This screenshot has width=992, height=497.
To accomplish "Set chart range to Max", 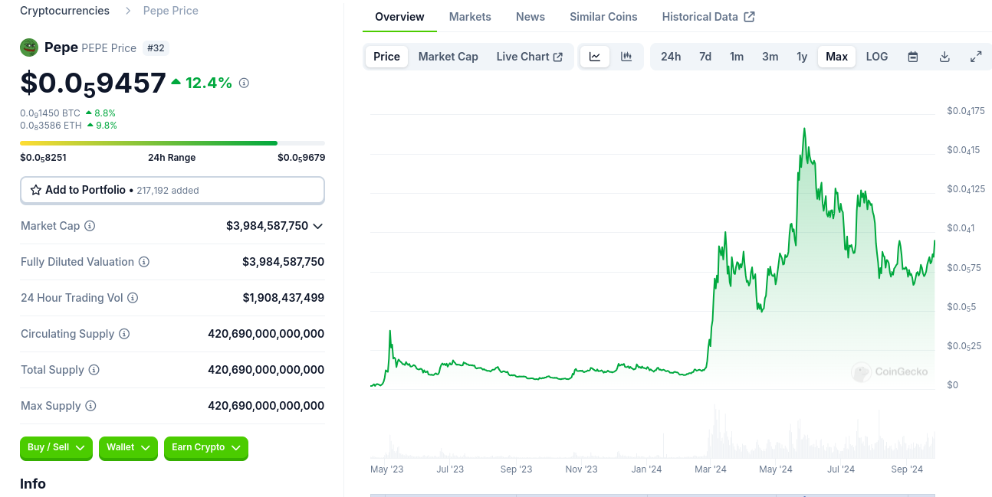I will (837, 57).
